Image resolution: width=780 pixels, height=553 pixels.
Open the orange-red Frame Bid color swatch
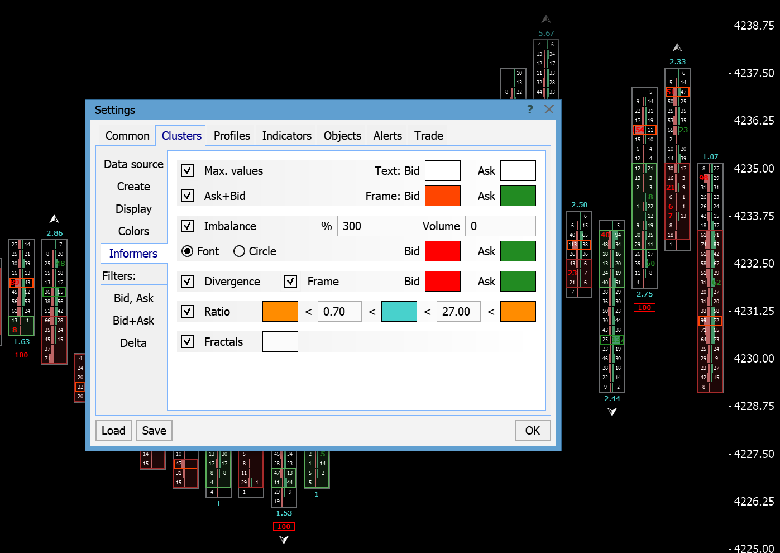pyautogui.click(x=442, y=196)
